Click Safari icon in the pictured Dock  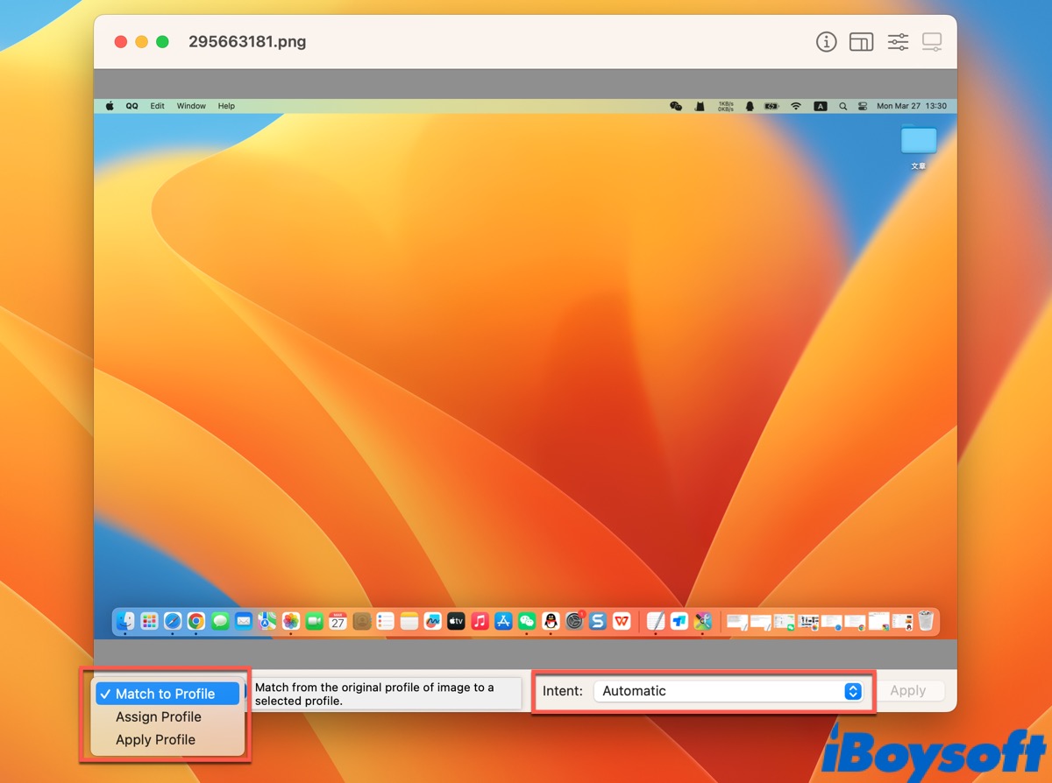click(x=173, y=621)
